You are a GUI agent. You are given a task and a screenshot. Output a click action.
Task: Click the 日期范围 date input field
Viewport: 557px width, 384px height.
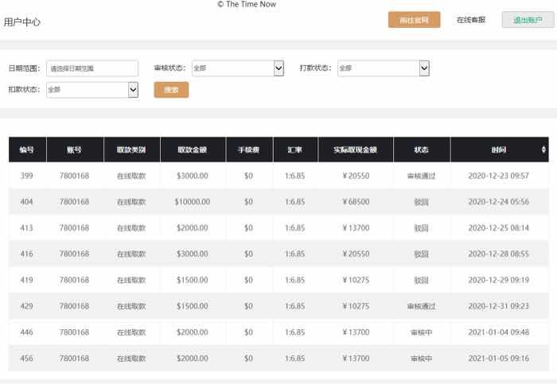92,69
